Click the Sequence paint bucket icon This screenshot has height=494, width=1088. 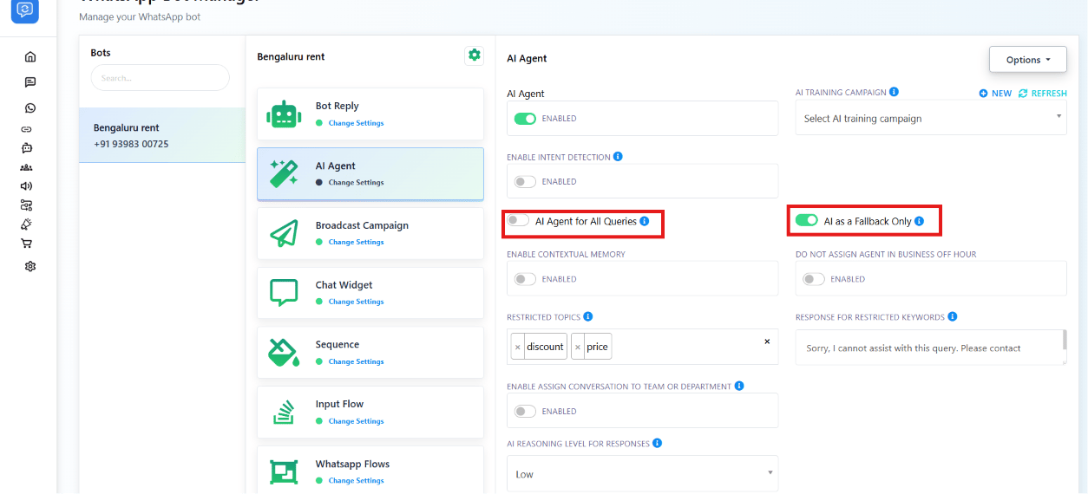point(284,352)
